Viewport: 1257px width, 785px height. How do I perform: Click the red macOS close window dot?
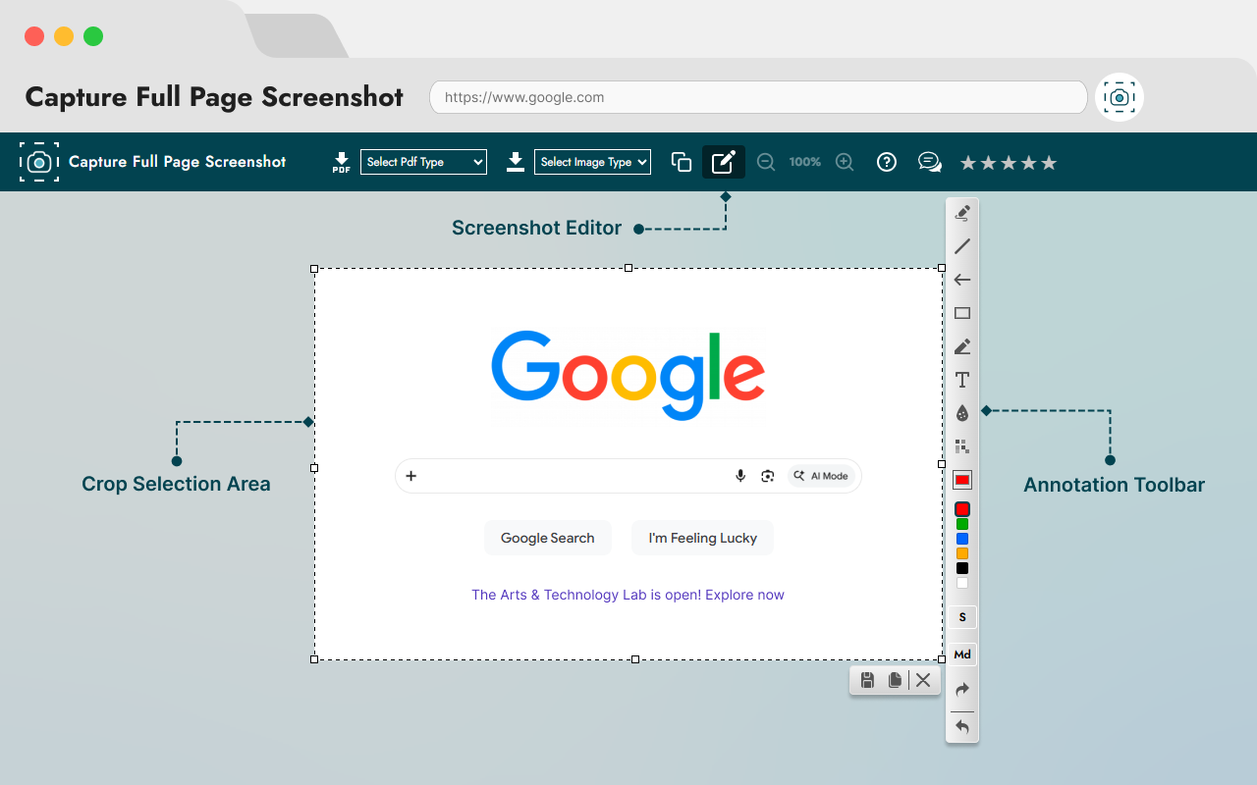(x=34, y=36)
